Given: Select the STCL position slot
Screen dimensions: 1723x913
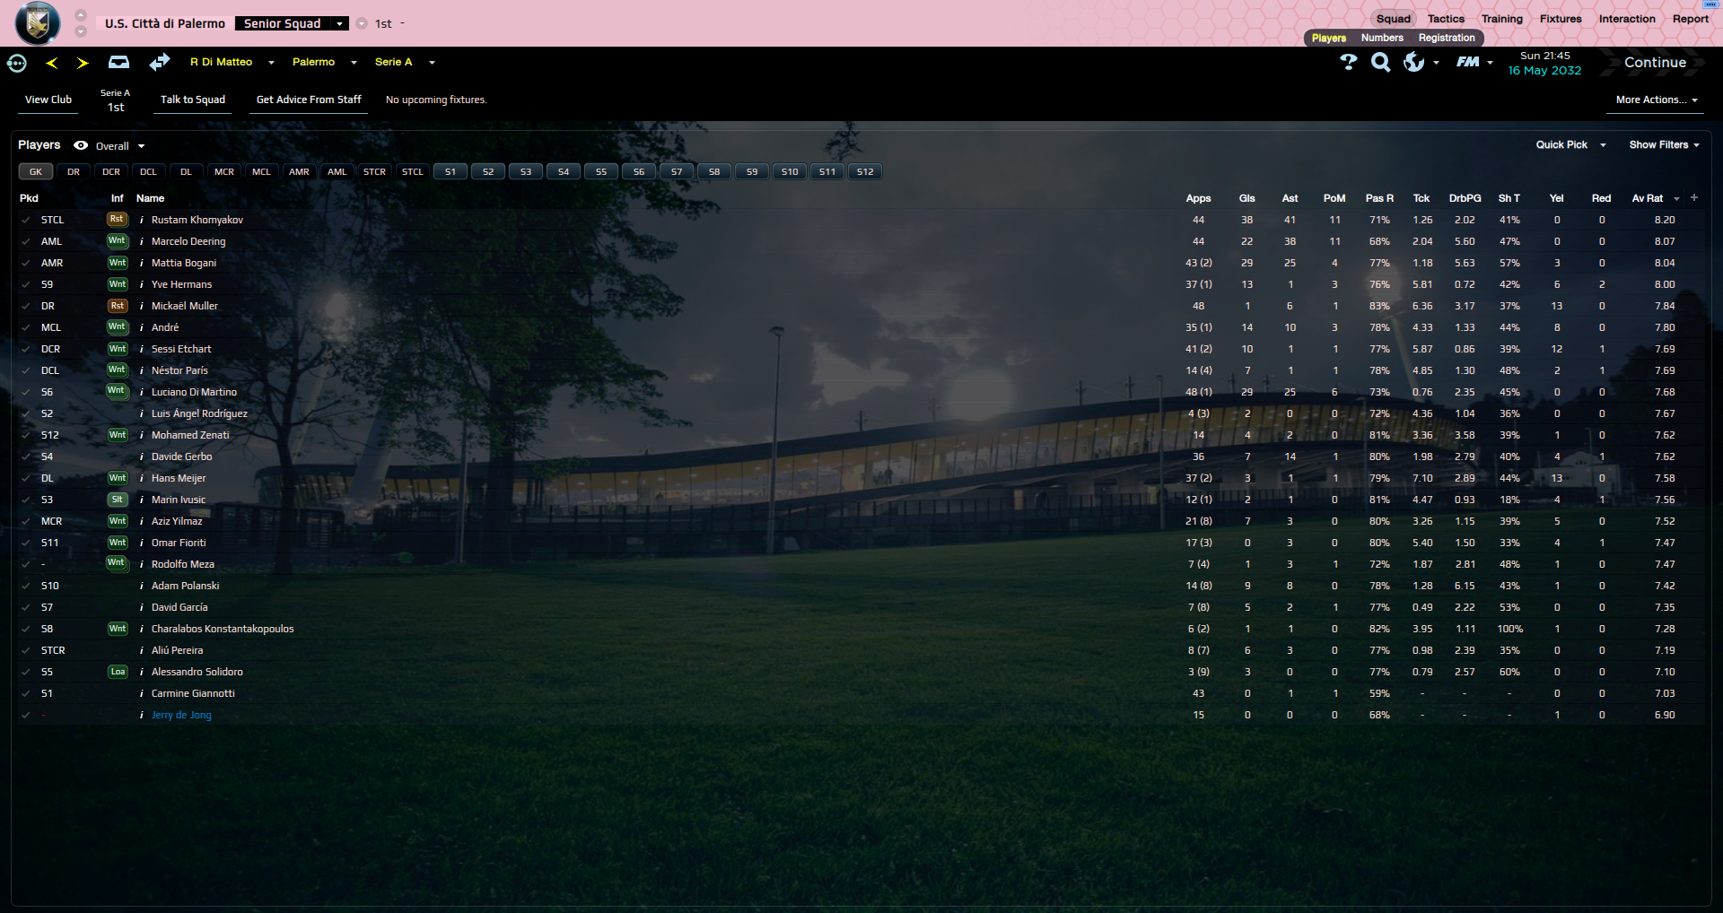Looking at the screenshot, I should pos(413,171).
